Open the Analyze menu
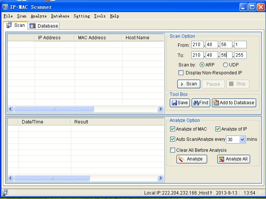This screenshot has height=199, width=266. [39, 16]
